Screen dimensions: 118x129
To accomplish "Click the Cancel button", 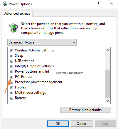I will (x=82, y=124).
